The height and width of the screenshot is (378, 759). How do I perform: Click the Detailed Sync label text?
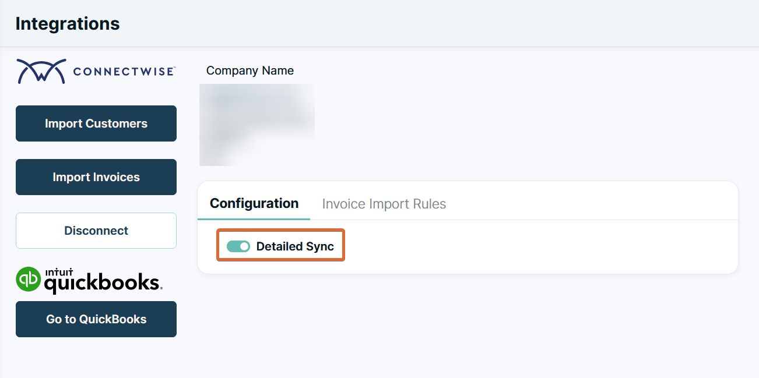[296, 246]
